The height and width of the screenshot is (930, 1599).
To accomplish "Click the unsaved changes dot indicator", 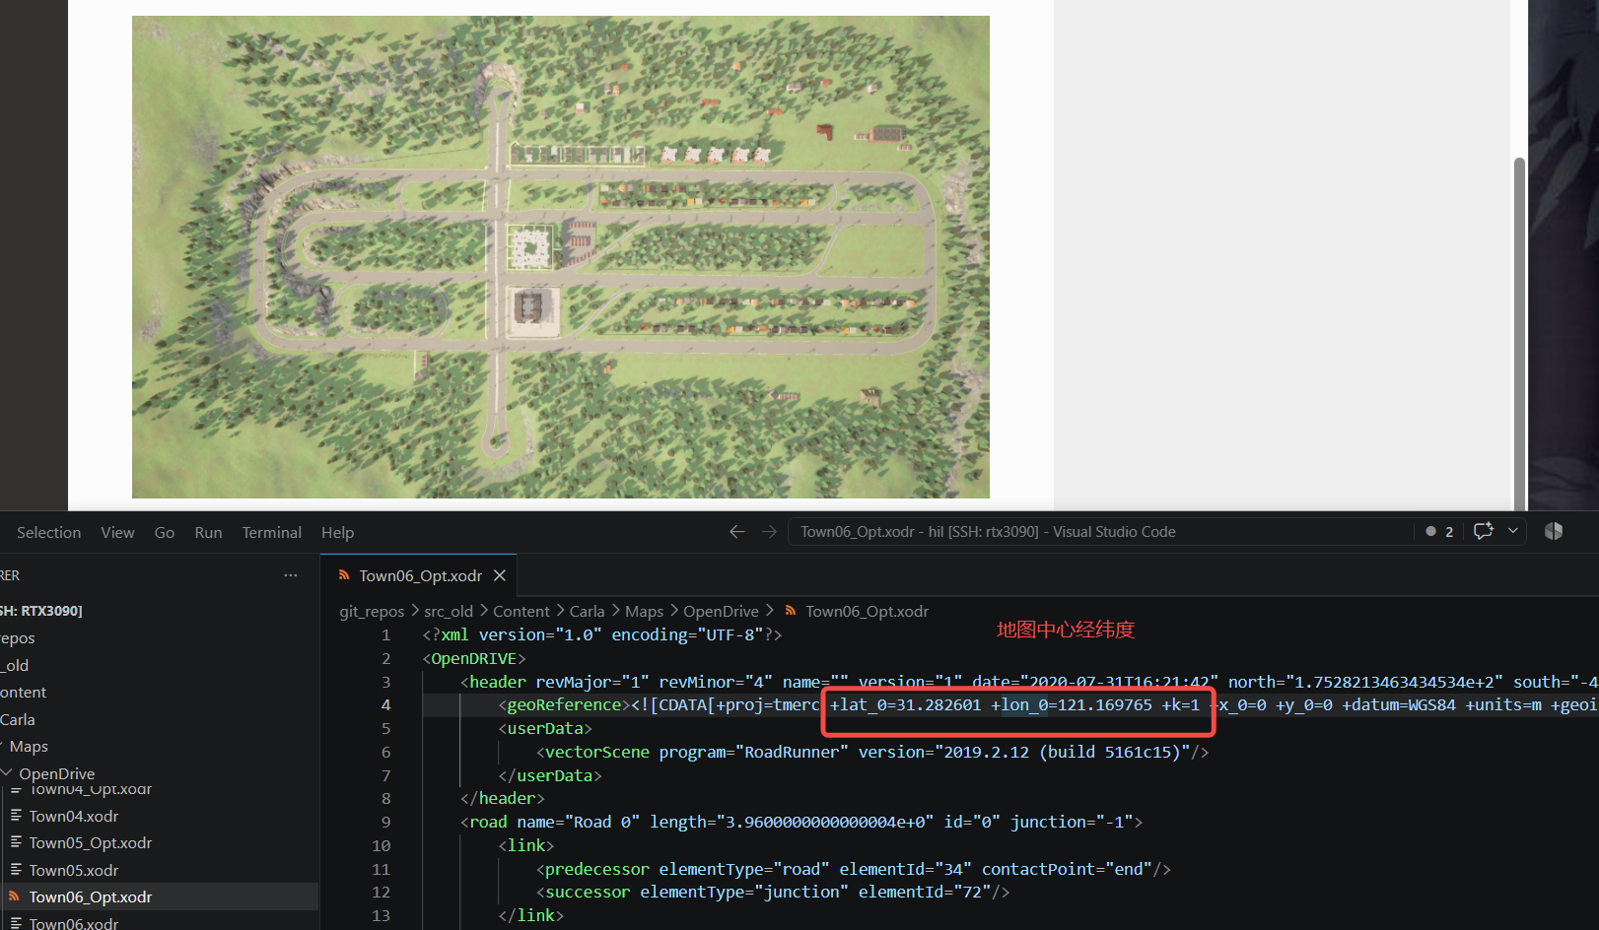I will (1430, 531).
